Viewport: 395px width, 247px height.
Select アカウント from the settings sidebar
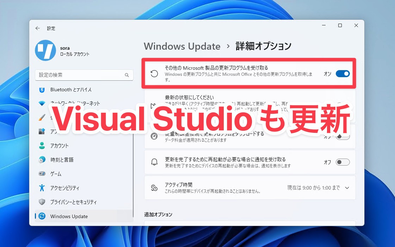[x=42, y=146]
